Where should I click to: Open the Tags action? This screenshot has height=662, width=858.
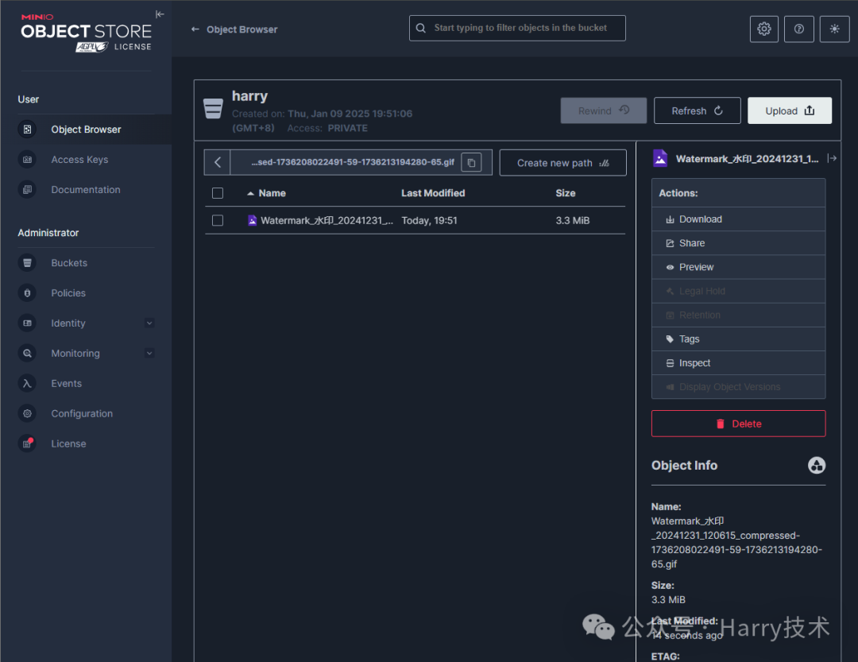(738, 339)
